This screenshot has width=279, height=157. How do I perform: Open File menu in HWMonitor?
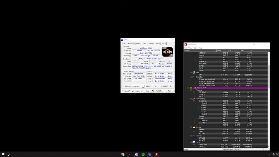186,48
